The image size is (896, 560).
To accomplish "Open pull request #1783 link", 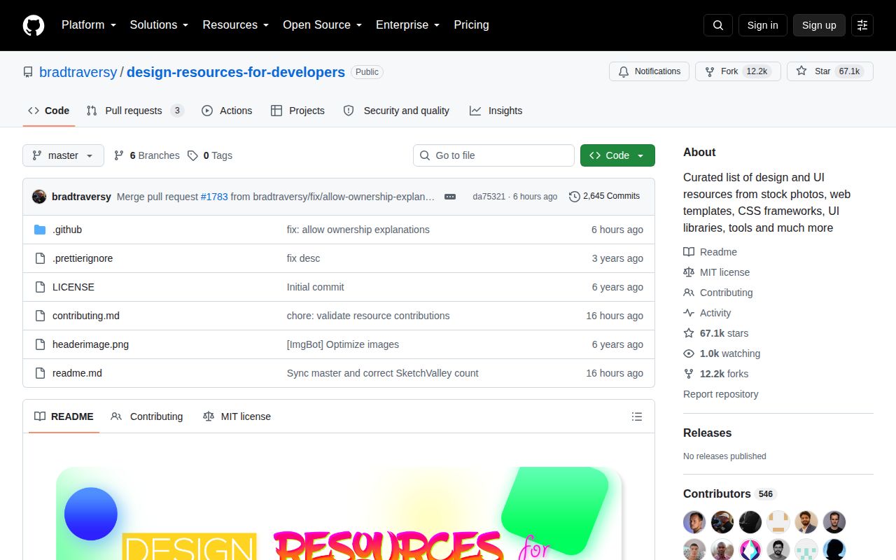I will (214, 197).
